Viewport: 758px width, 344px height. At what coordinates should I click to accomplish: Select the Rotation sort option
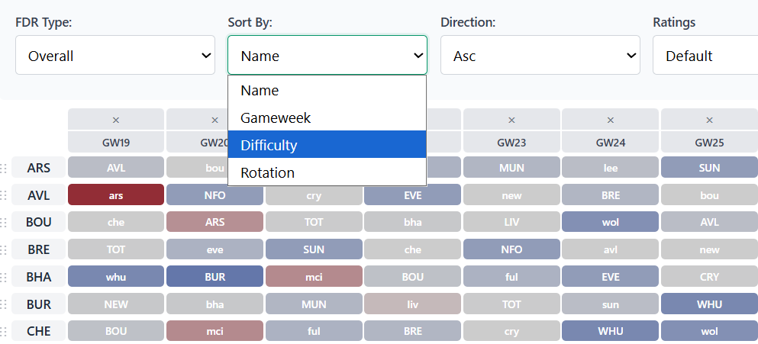(327, 172)
